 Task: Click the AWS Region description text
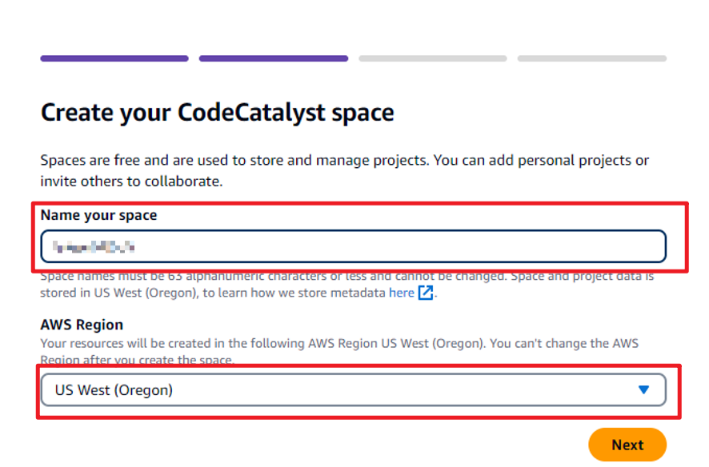339,344
